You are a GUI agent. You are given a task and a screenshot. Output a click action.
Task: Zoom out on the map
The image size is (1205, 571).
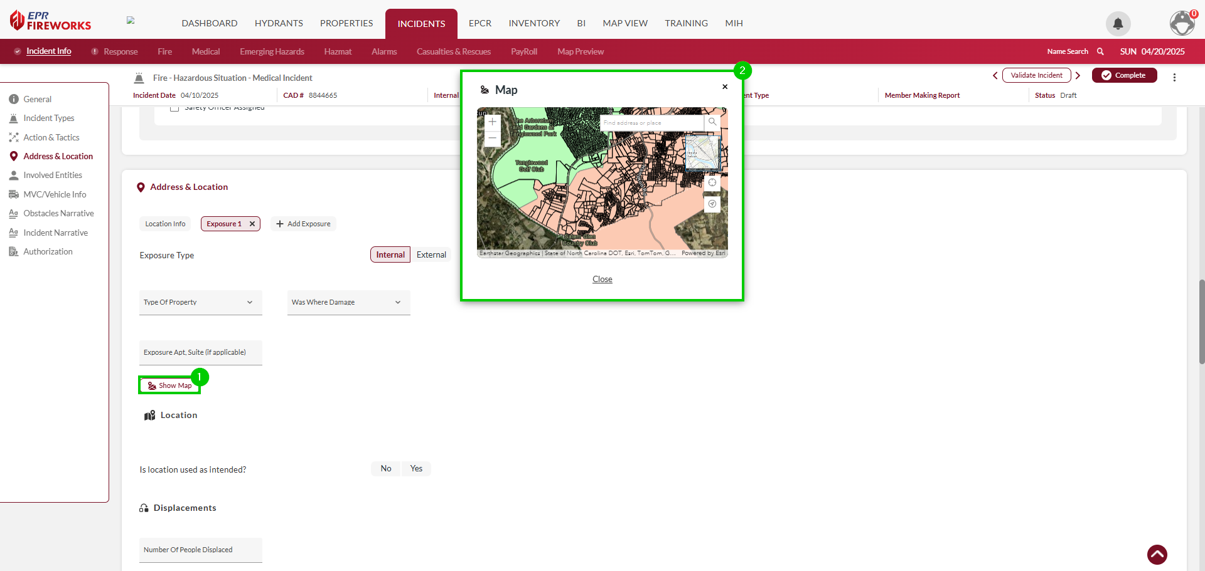point(493,139)
